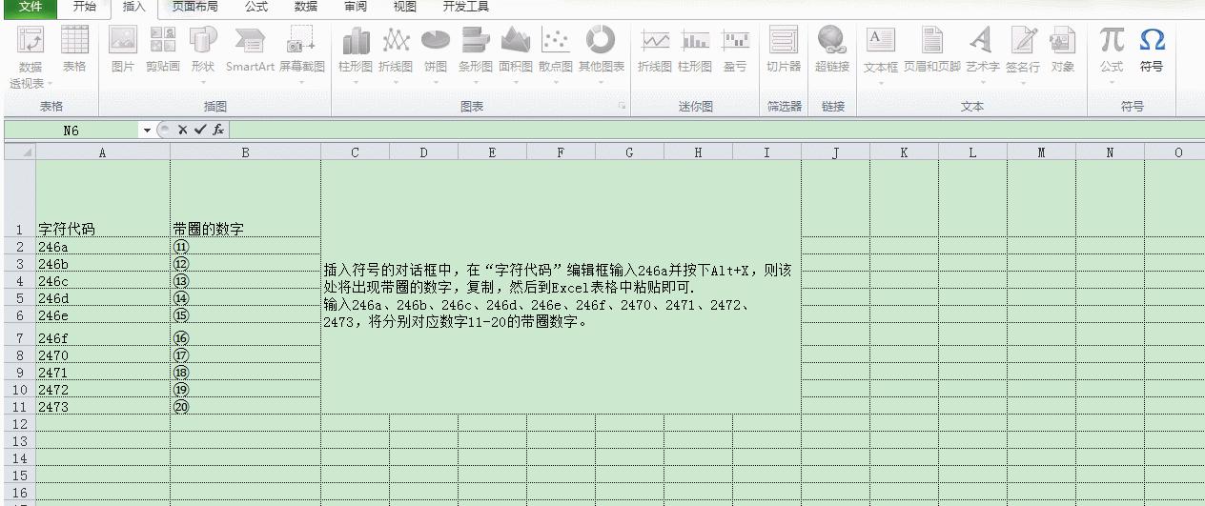Insert an equation (公式) from the 符号 group
The width and height of the screenshot is (1205, 506).
pos(1112,54)
